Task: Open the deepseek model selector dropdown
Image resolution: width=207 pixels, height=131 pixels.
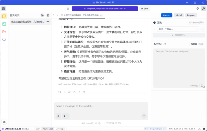Action: [x=105, y=8]
